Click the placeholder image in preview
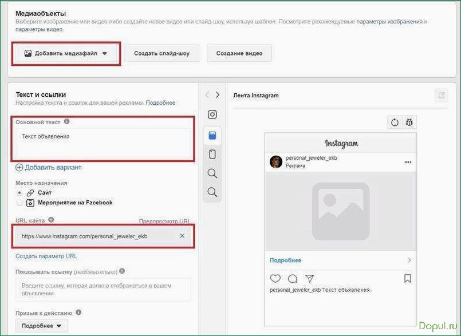The image size is (461, 336). click(x=341, y=211)
